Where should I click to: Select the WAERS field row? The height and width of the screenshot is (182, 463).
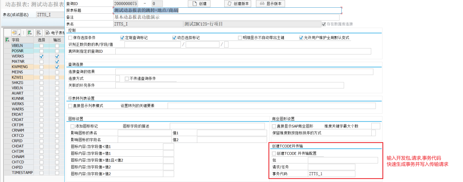pyautogui.click(x=22, y=109)
